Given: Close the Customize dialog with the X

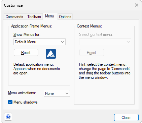Looking at the screenshot, I should click(x=137, y=5).
